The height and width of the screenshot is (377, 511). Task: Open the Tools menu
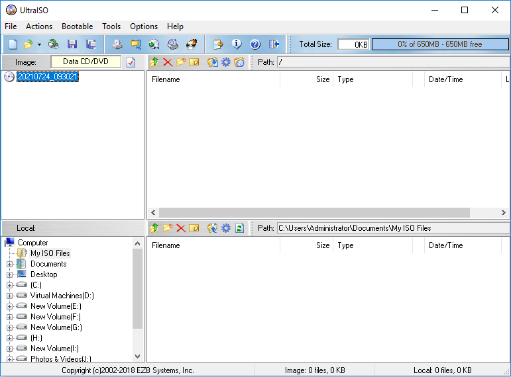pos(111,26)
